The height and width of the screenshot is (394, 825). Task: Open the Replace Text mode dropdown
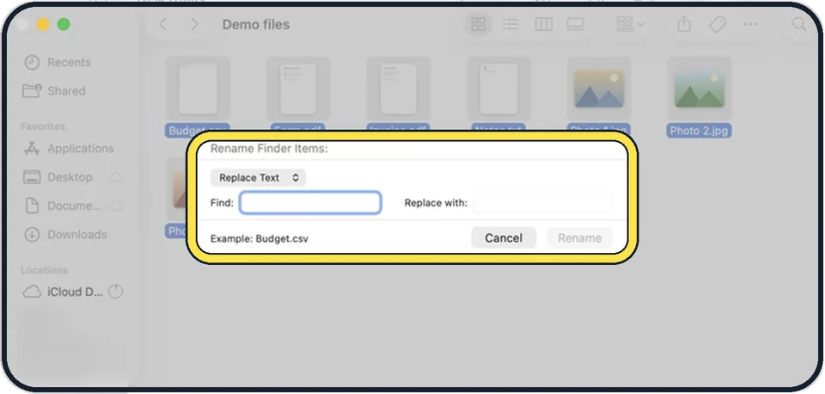(x=258, y=177)
